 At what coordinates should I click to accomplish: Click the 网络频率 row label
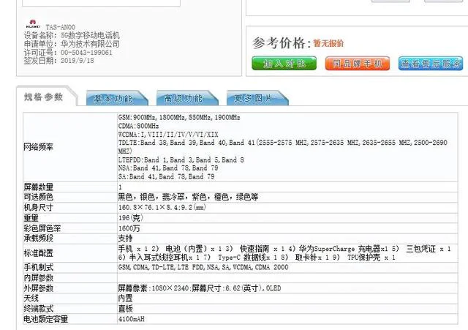tap(38, 147)
